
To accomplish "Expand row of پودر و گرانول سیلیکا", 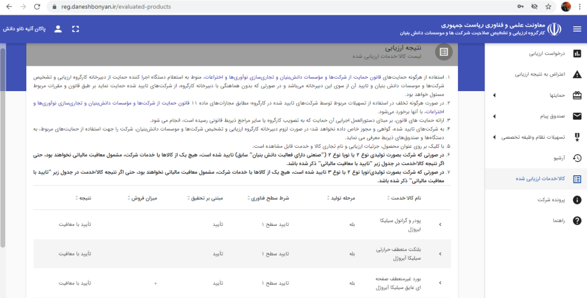I will 440,224.
